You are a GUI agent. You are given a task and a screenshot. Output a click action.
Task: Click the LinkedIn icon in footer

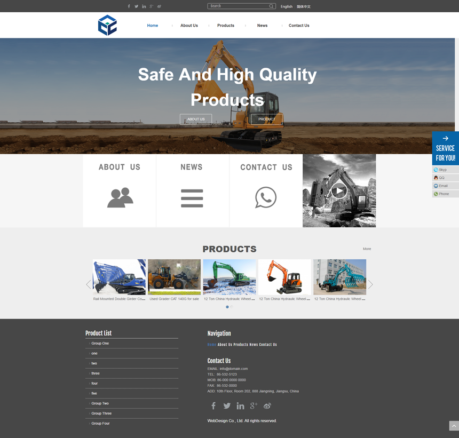[240, 406]
